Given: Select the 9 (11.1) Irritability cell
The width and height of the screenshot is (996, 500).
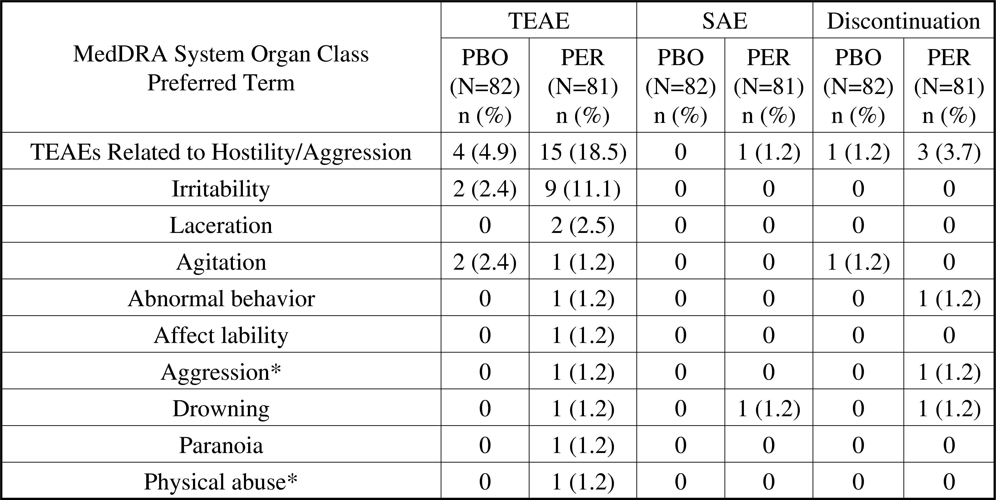Looking at the screenshot, I should (582, 189).
